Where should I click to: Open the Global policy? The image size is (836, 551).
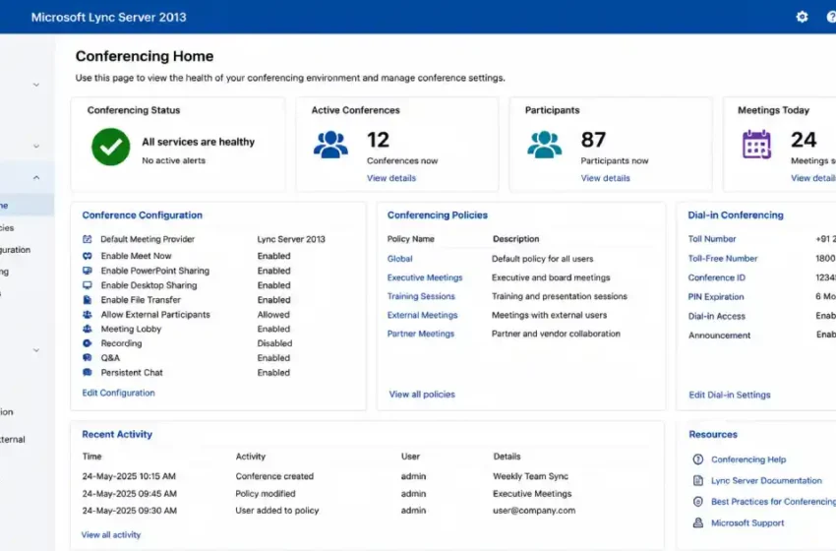click(400, 259)
